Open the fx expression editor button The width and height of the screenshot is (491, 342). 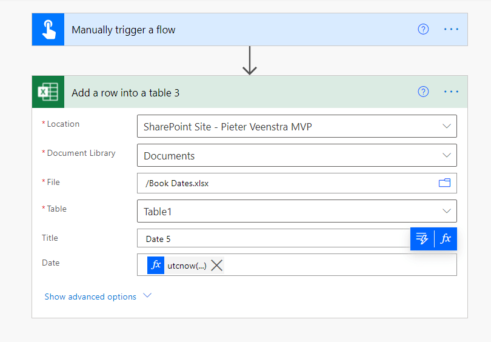446,239
